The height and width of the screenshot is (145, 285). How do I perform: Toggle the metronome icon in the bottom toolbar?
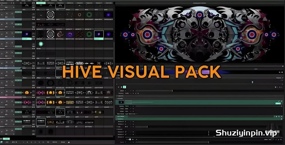69,142
